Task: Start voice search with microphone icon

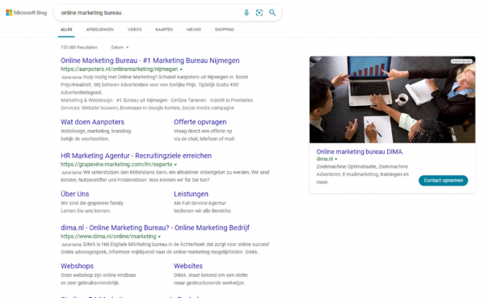Action: tap(247, 13)
